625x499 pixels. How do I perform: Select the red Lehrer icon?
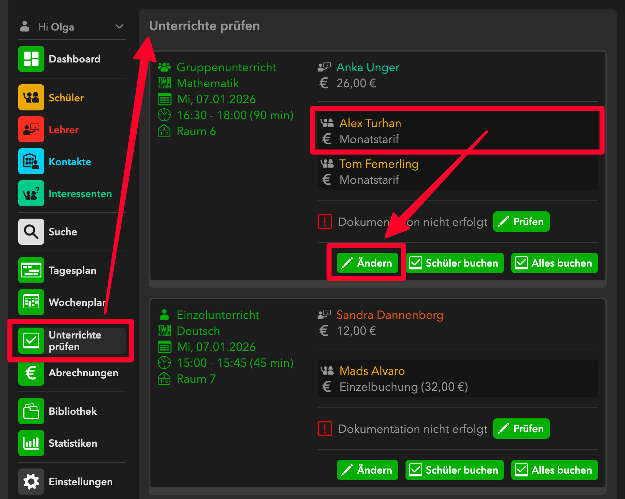click(31, 129)
